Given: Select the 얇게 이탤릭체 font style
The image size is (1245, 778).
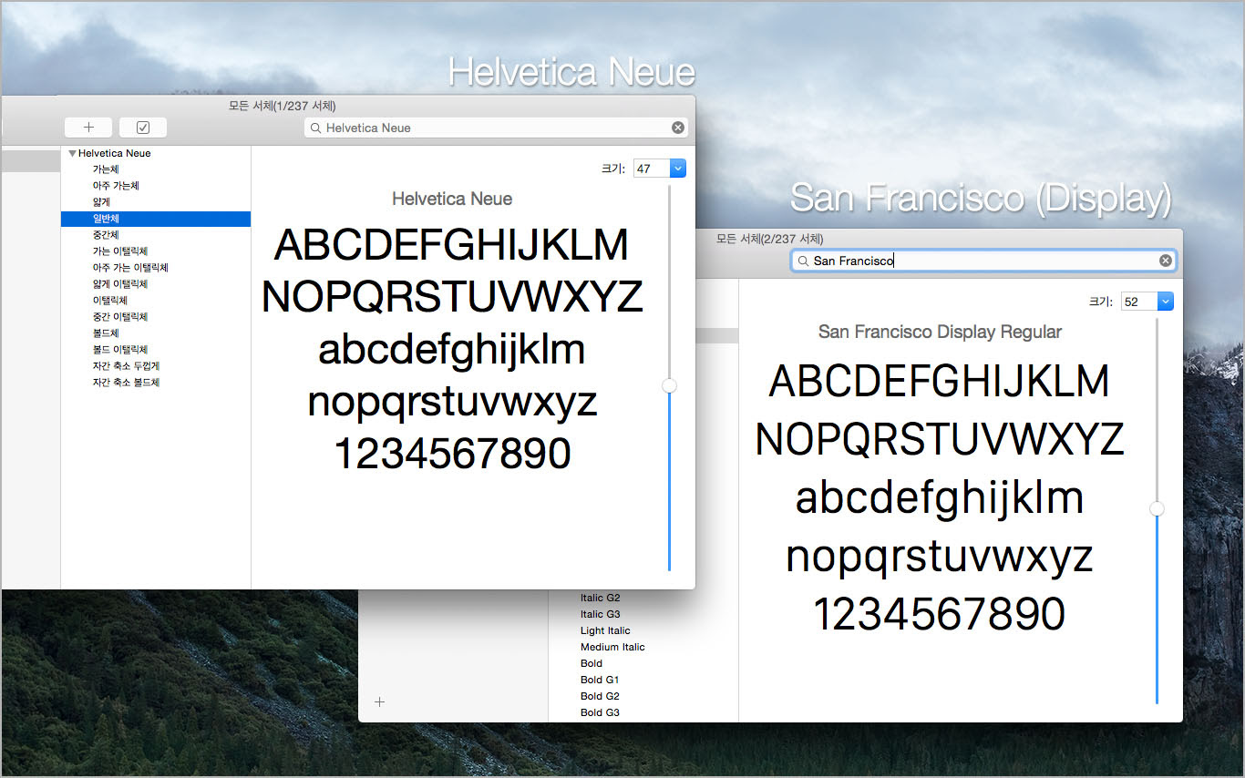Looking at the screenshot, I should coord(119,284).
